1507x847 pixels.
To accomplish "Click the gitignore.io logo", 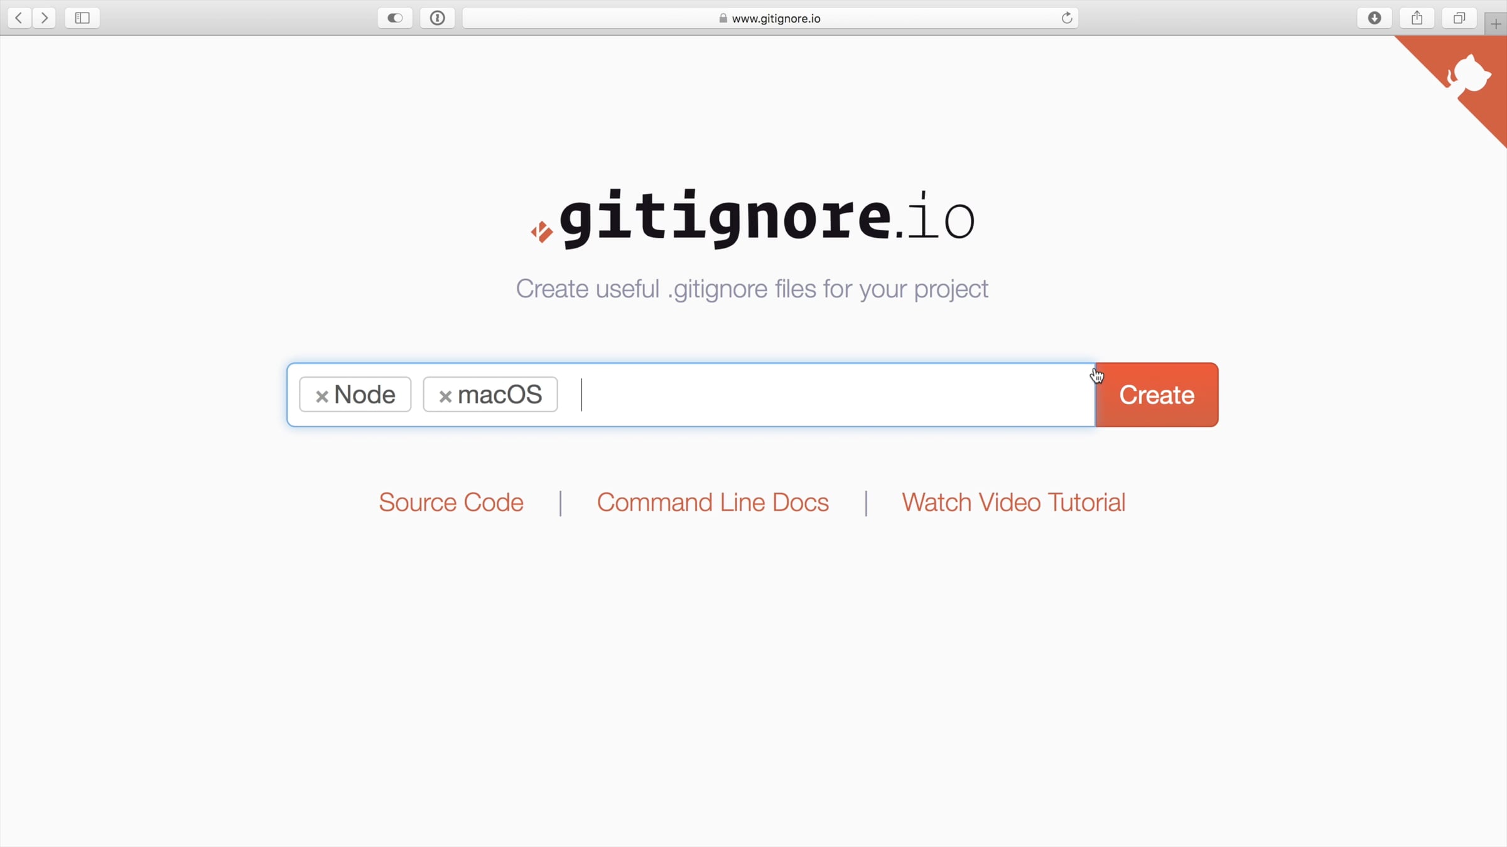I will pos(752,218).
